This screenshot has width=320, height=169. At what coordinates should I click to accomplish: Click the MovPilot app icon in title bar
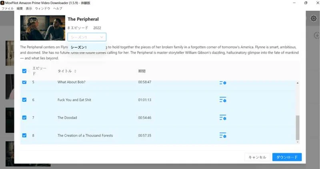pyautogui.click(x=2, y=3)
